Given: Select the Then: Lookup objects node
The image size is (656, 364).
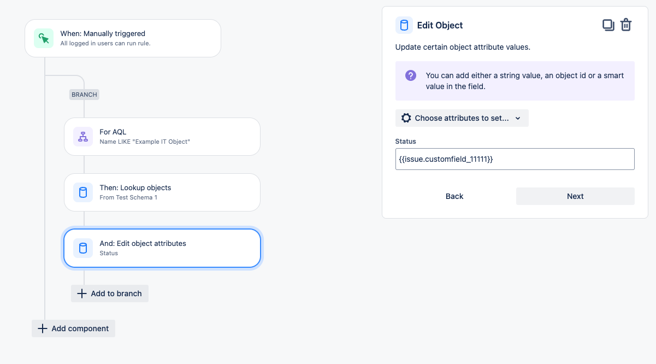Looking at the screenshot, I should click(162, 192).
